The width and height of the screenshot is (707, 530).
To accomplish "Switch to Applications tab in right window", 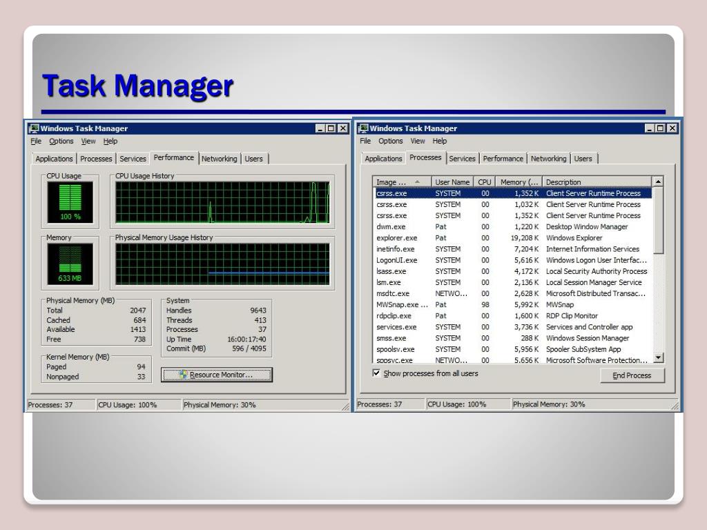I will 383,159.
